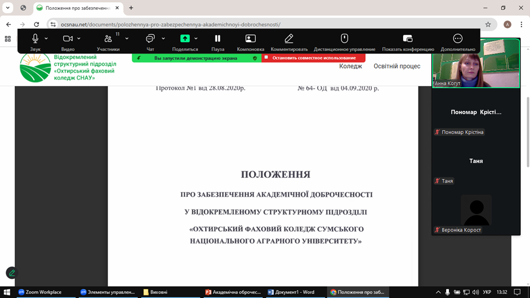Open the Коледж menu item
Screen dimensions: 530x298
(350, 66)
